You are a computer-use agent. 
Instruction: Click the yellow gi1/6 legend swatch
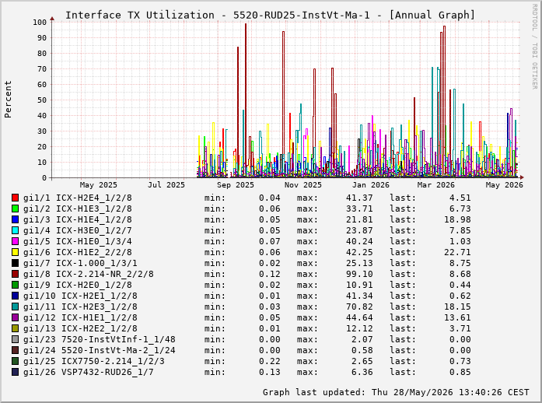(15, 252)
